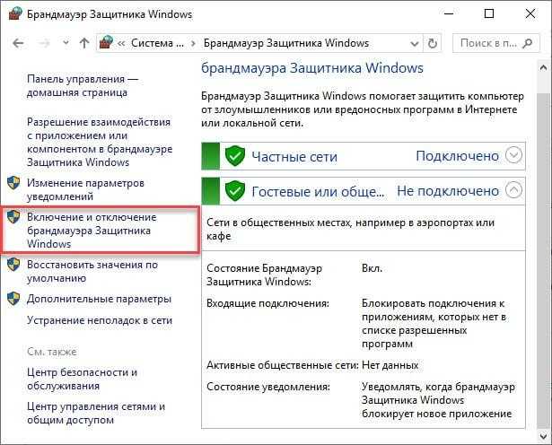The height and width of the screenshot is (445, 552).
Task: Refresh the page with refresh button
Action: 433,43
